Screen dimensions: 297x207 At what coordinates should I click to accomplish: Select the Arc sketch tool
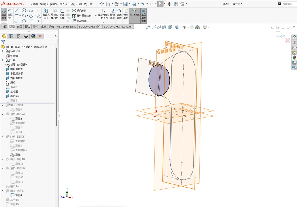pos(24,16)
